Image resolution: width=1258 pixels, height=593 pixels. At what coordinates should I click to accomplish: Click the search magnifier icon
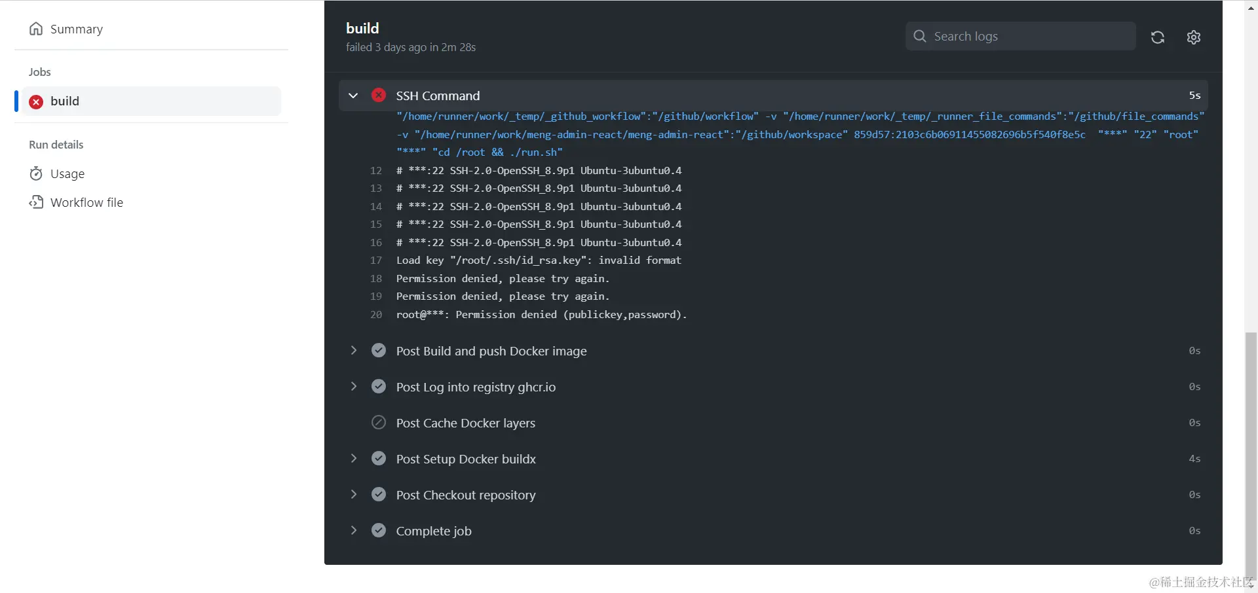(x=920, y=36)
